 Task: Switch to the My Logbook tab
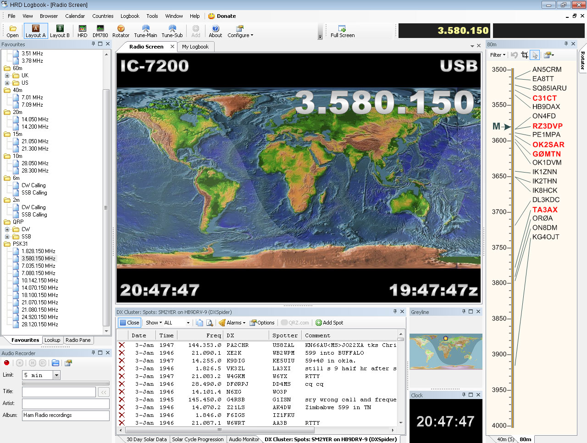(195, 47)
